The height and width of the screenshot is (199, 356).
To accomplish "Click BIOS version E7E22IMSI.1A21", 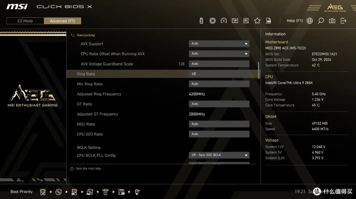I will click(324, 54).
